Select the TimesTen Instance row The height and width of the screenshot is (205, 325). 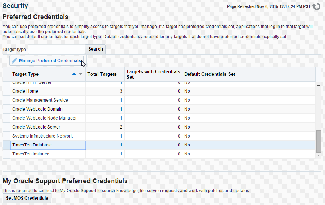[31, 154]
